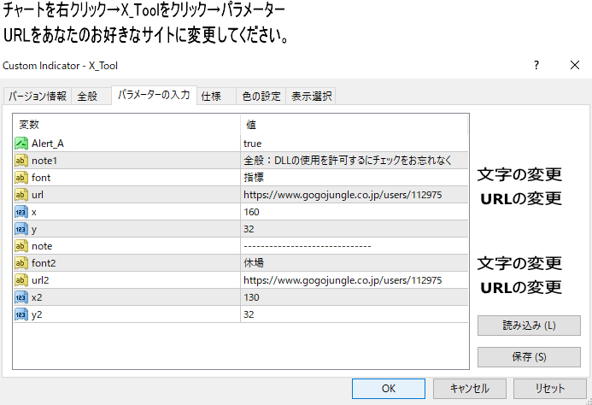592x405 pixels.
Task: Click the help question mark icon
Action: coord(536,66)
